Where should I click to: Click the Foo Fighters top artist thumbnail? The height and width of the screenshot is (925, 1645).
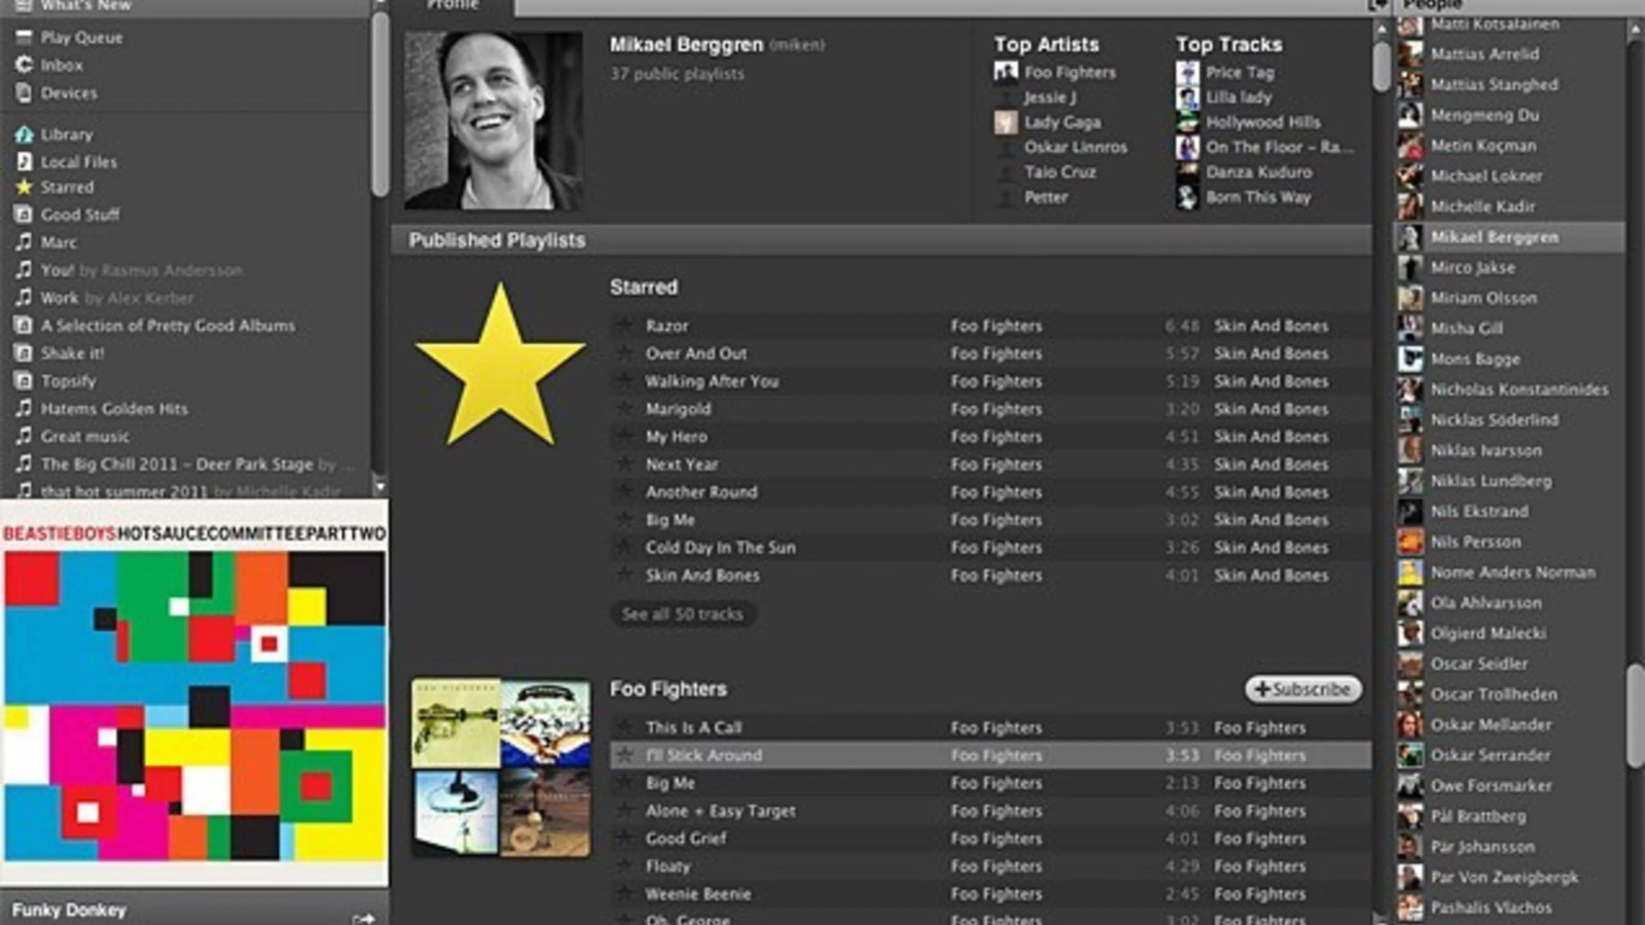coord(1006,72)
